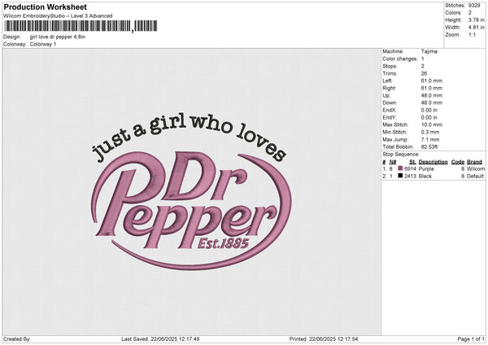488x345 pixels.
Task: Click thread code 2413 in the Black row
Action: (x=410, y=177)
